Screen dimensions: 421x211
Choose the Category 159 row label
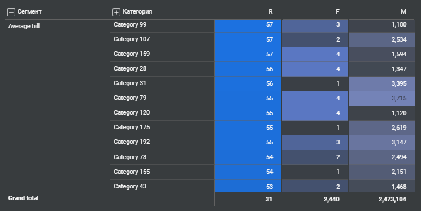[x=132, y=54]
